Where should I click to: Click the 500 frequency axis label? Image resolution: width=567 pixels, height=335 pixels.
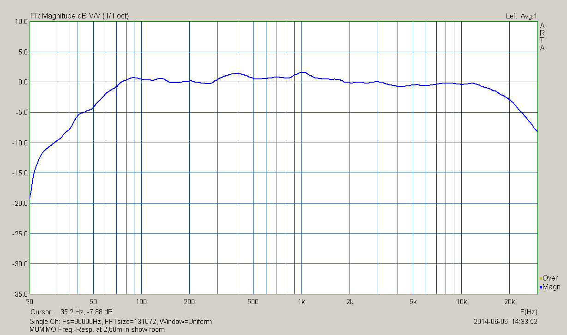tap(253, 302)
